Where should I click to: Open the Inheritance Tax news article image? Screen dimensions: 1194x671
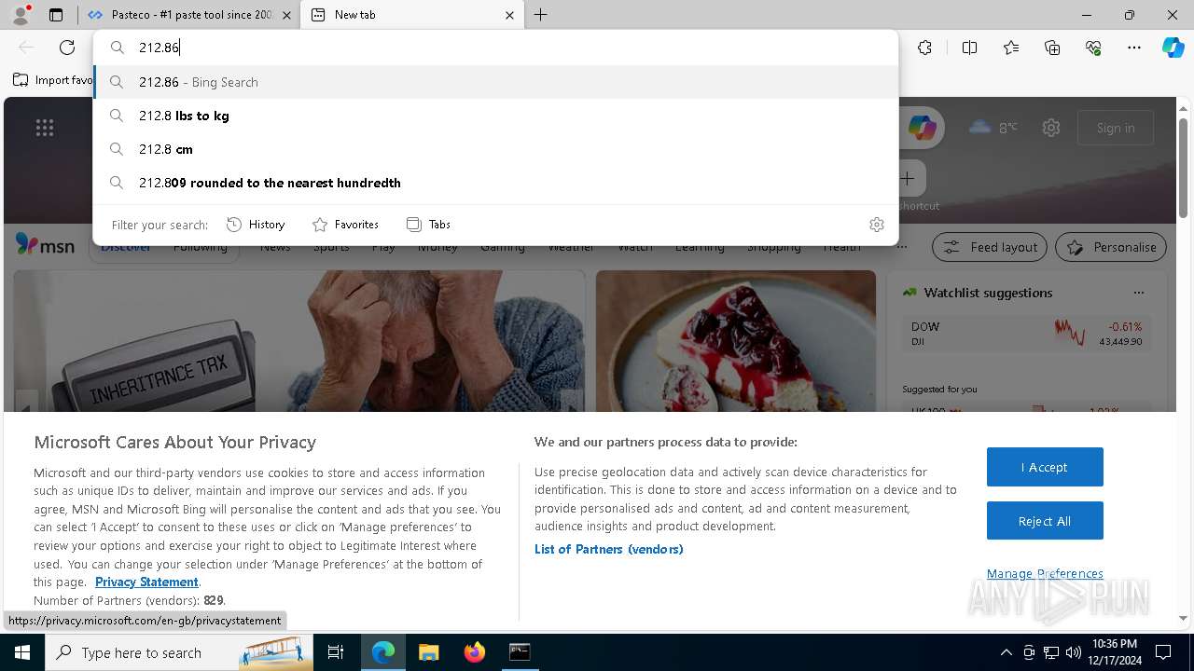click(299, 341)
